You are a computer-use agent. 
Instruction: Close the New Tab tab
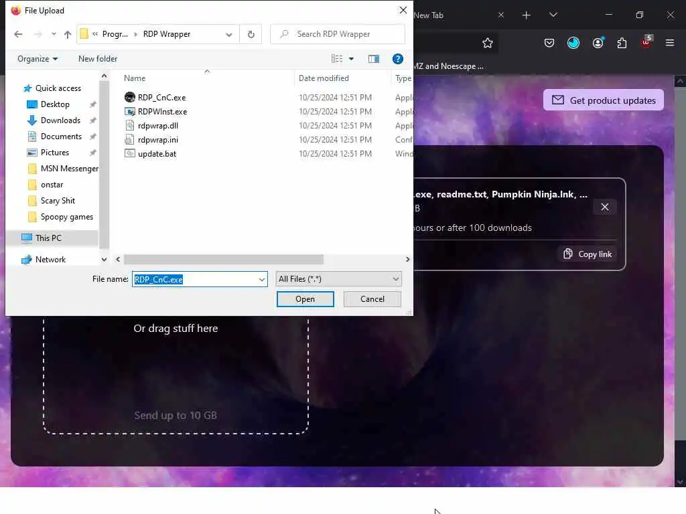[501, 15]
